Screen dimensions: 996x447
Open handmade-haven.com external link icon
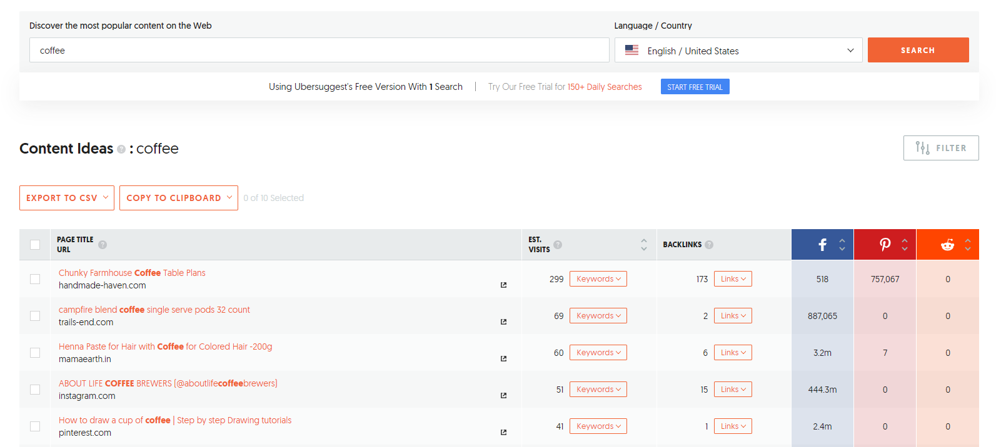coord(503,285)
